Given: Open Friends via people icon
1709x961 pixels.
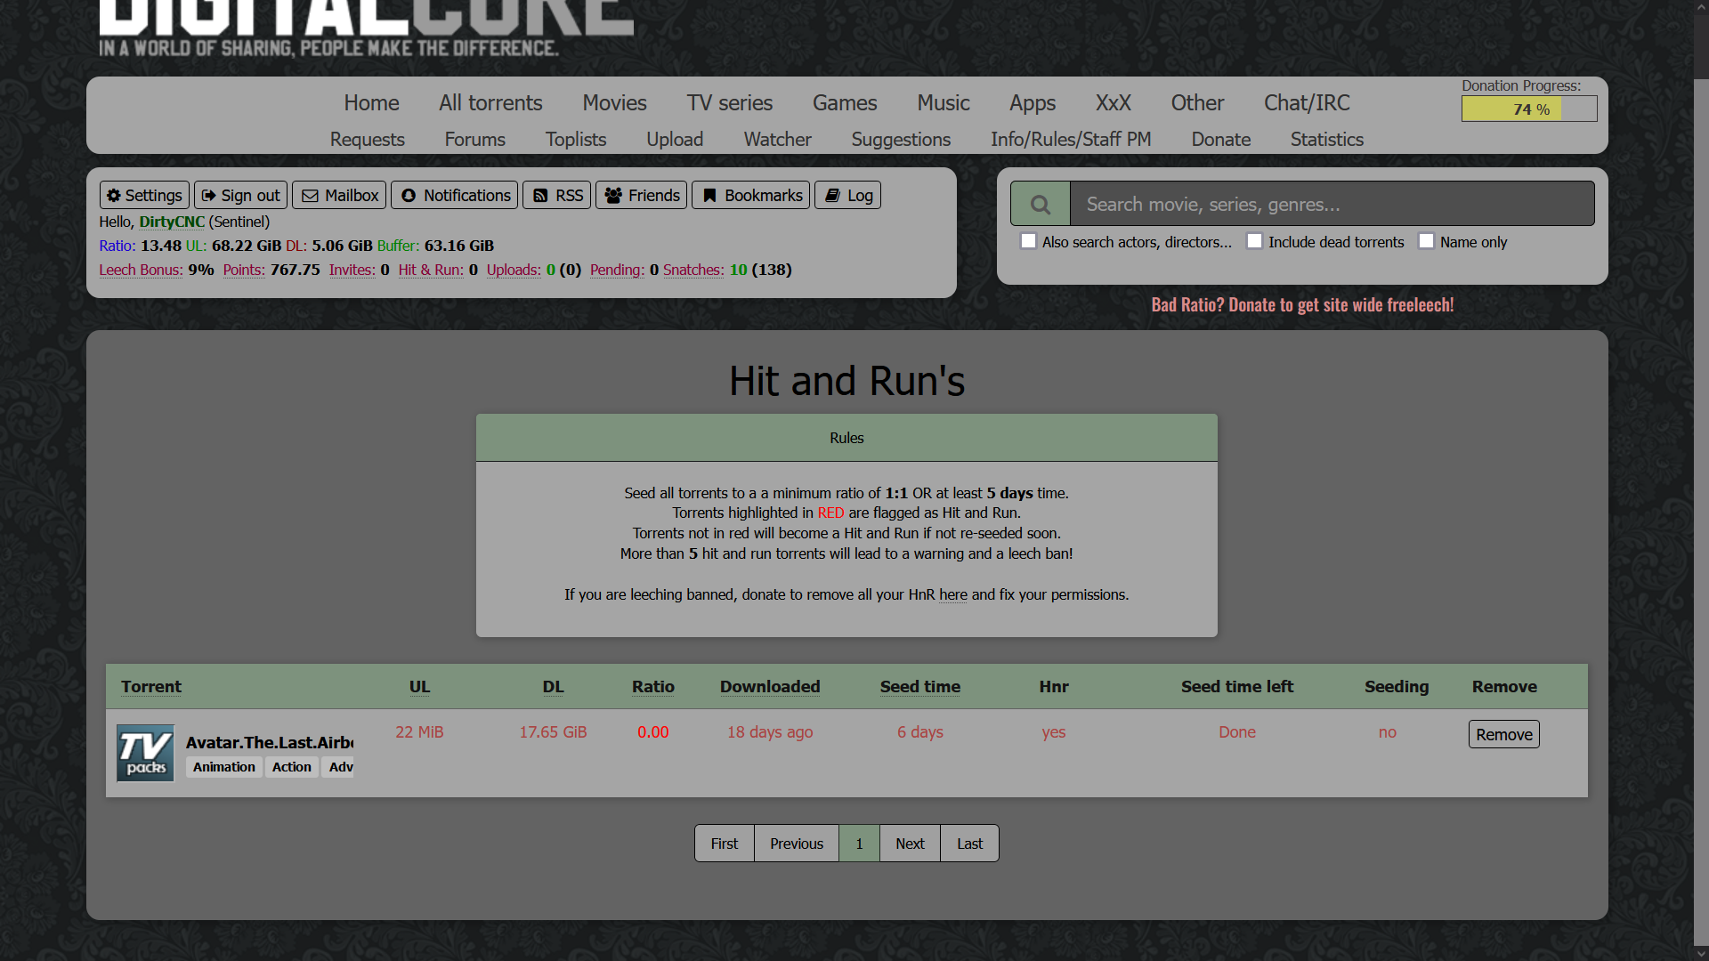Looking at the screenshot, I should pos(613,196).
